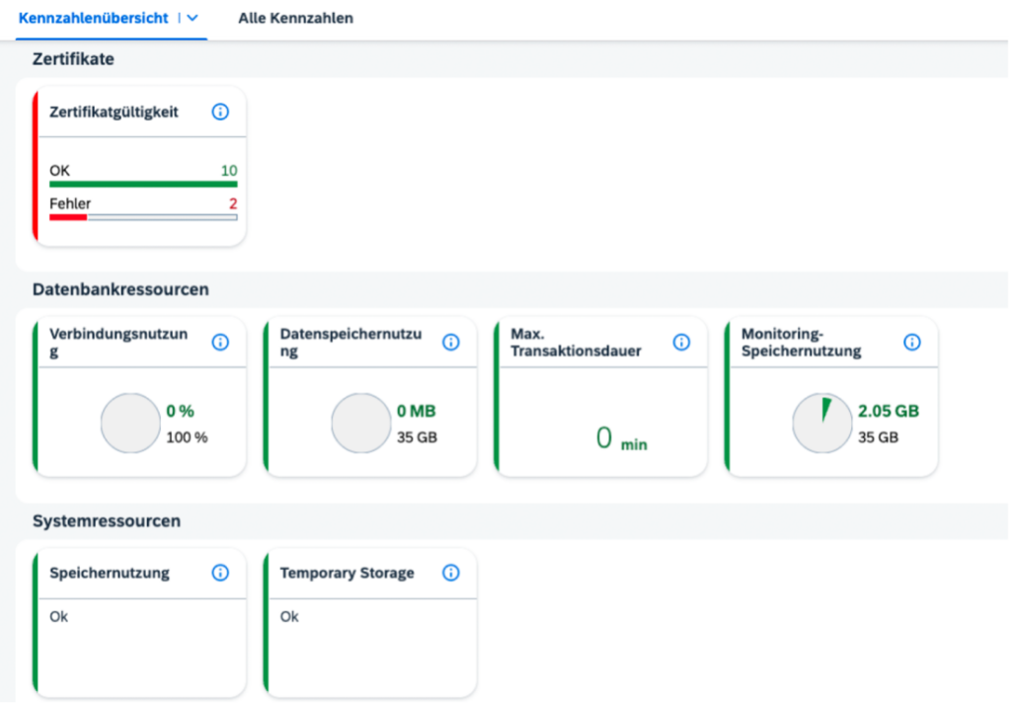Click the Monitoring-Speichernutzung pie chart

point(822,424)
